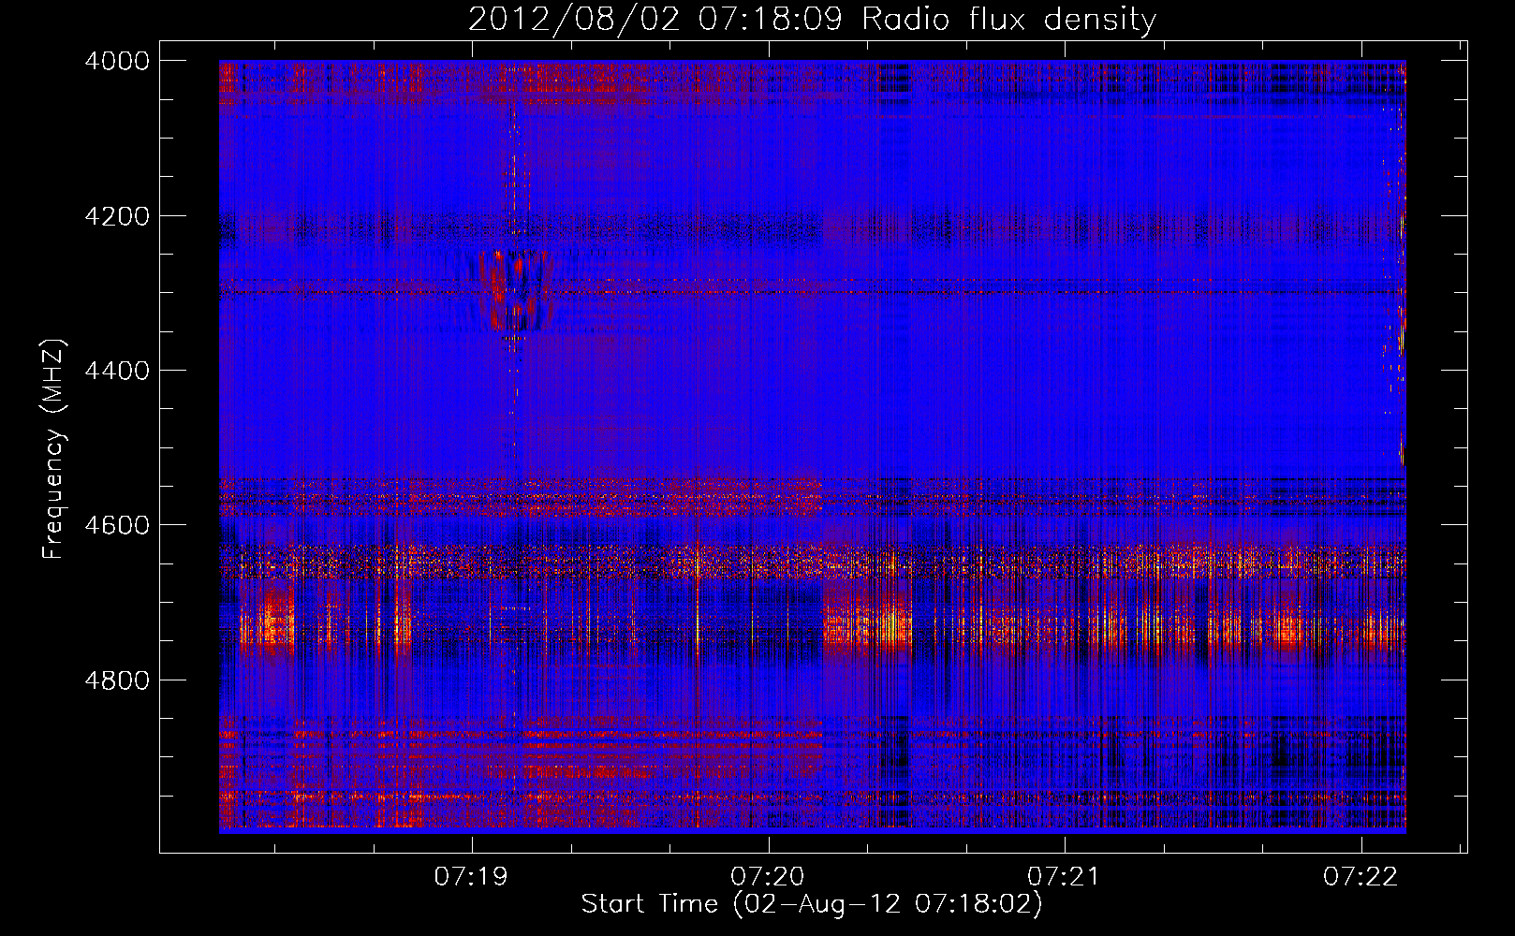Click the 4800 frequency tick label
The width and height of the screenshot is (1515, 936).
click(x=117, y=680)
